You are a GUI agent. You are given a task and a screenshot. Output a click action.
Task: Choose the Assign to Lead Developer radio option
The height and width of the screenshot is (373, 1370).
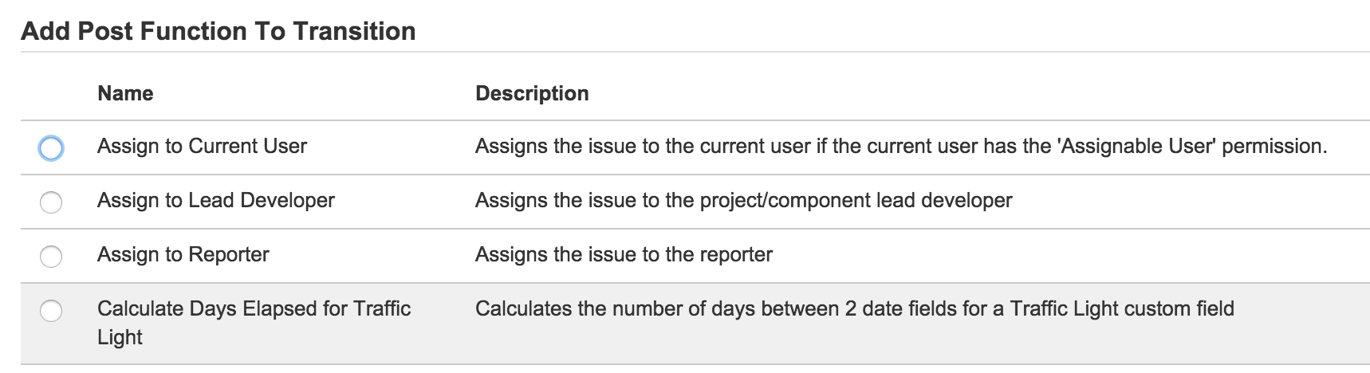(51, 202)
